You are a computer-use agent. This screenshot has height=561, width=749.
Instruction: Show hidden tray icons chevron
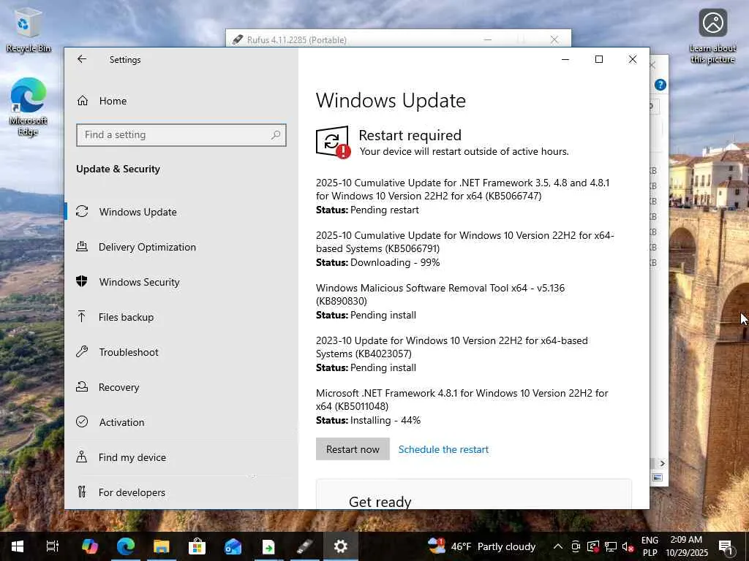pos(557,546)
